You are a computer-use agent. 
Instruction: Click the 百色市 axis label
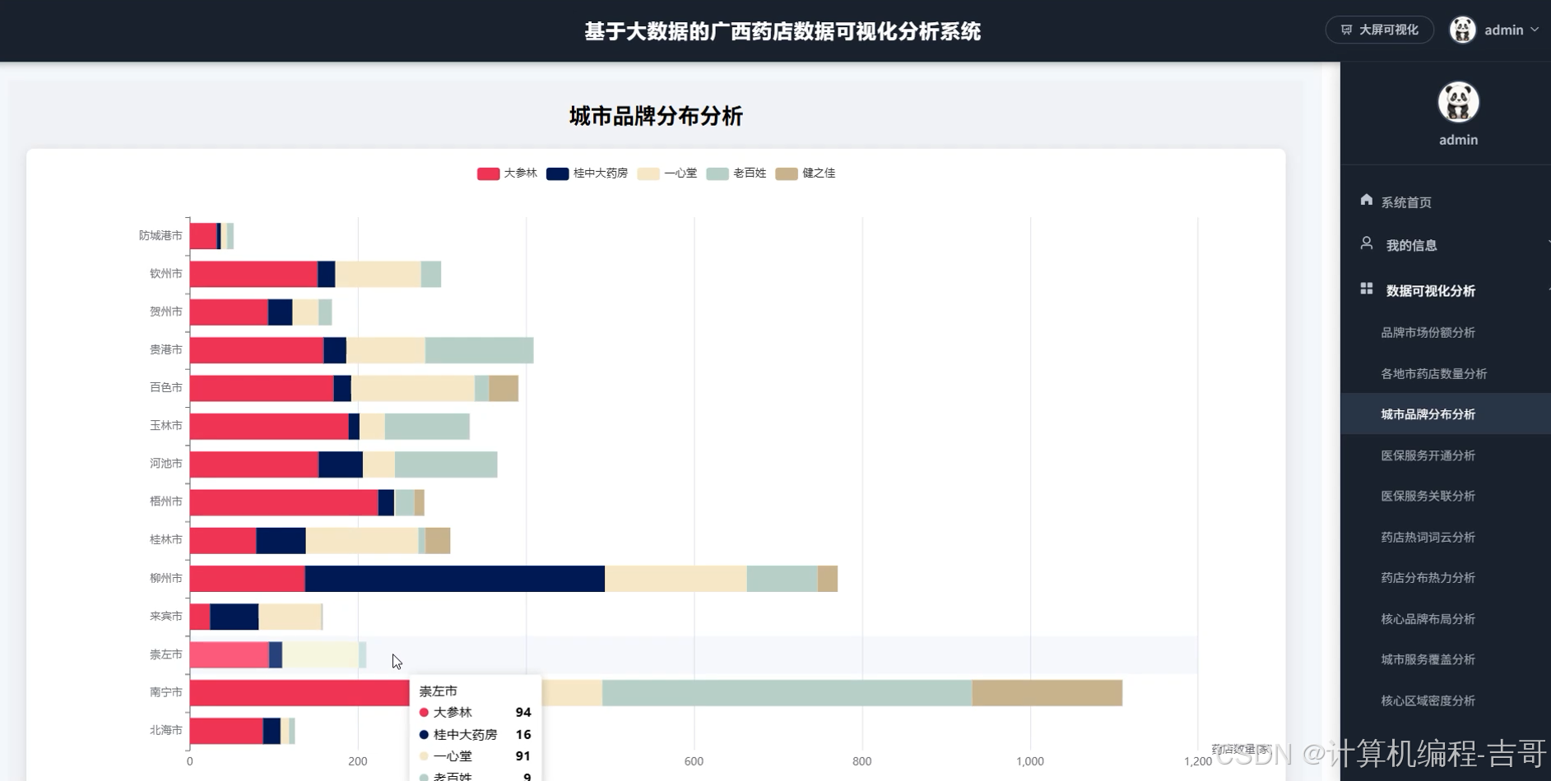pos(165,387)
